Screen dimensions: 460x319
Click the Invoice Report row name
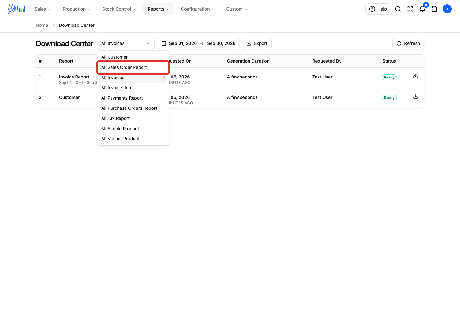[74, 77]
